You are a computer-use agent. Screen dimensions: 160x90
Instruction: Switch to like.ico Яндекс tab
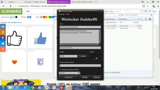35,2
